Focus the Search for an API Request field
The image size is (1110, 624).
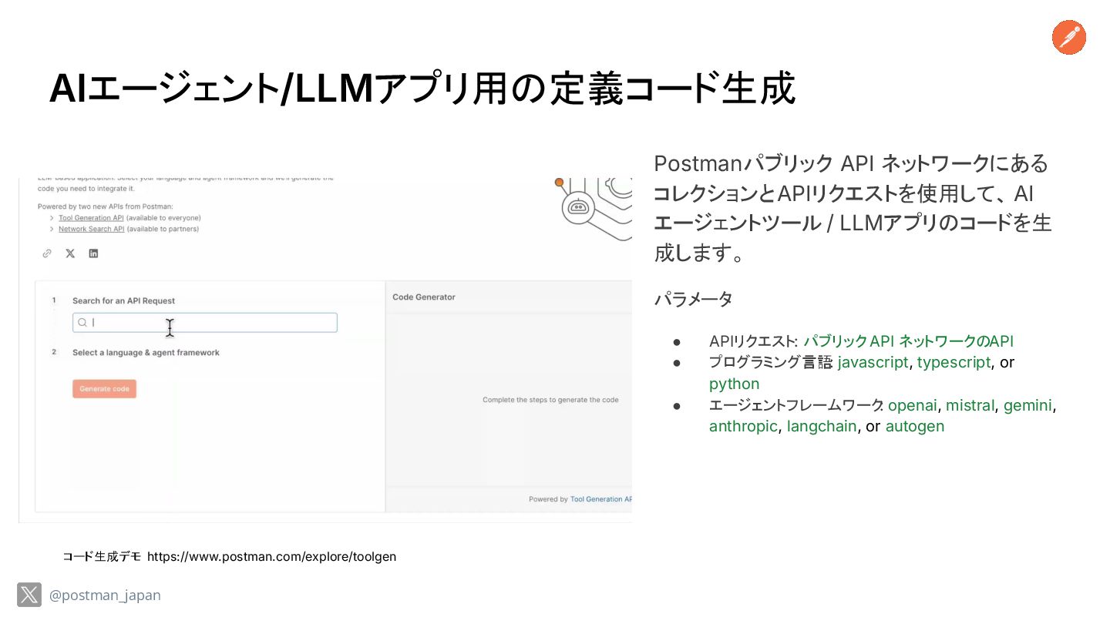[x=205, y=323]
